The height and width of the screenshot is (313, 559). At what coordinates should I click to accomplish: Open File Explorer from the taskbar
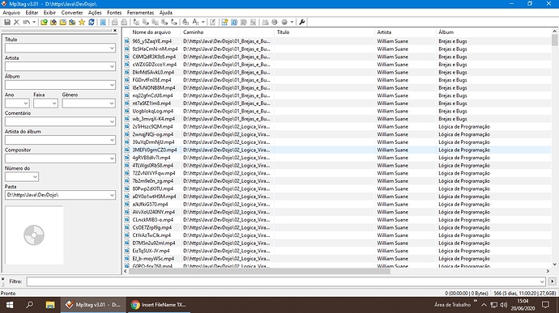[x=50, y=305]
